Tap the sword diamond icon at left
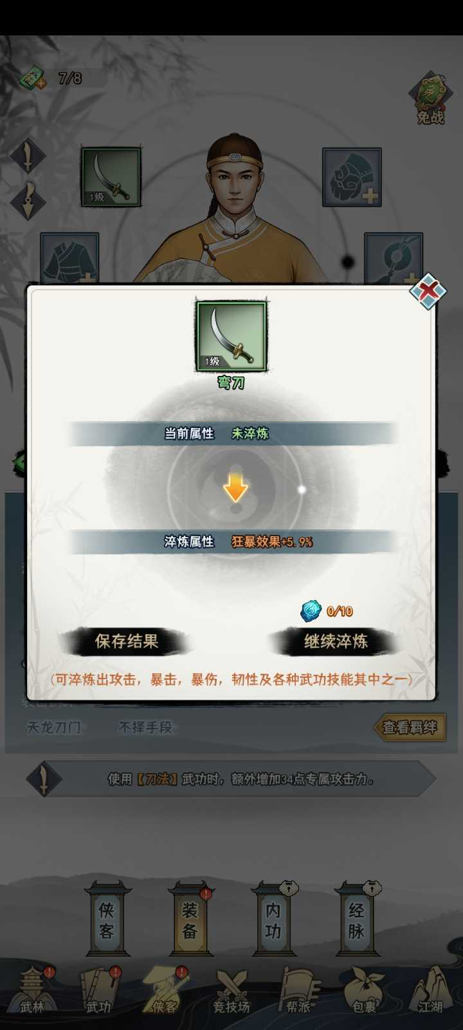This screenshot has width=463, height=1030. click(x=28, y=156)
